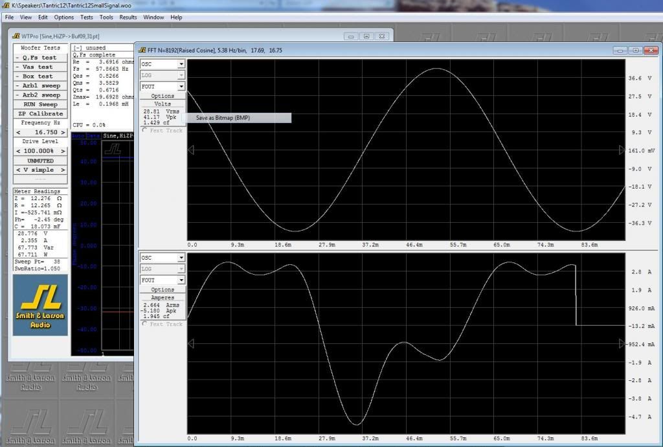Start the Box test
663x447 pixels.
[x=40, y=76]
